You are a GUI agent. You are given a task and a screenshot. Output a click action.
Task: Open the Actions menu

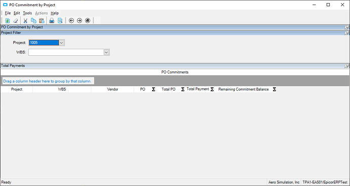41,13
